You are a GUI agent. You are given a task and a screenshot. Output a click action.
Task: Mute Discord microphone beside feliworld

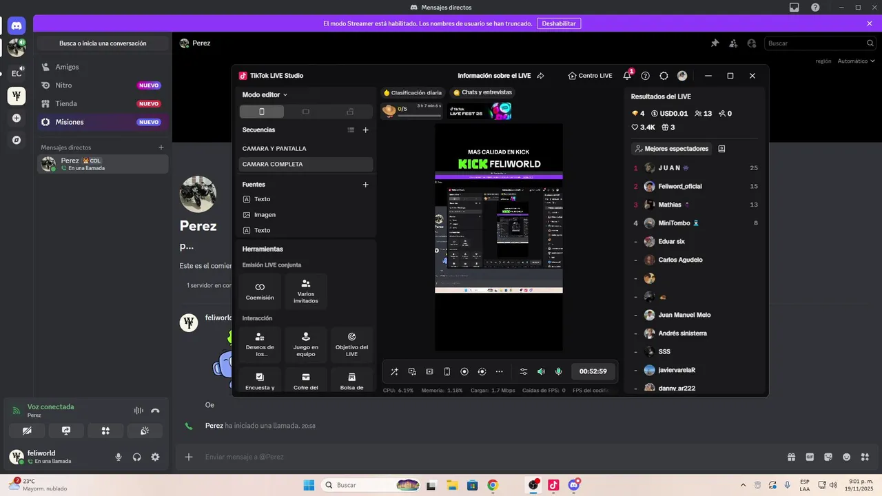[x=119, y=457]
